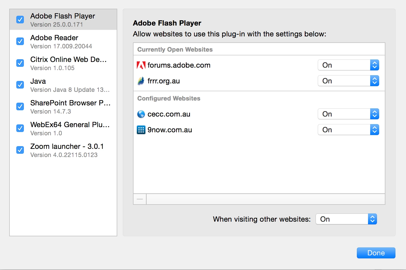Select the Java plug-in row

(x=63, y=85)
